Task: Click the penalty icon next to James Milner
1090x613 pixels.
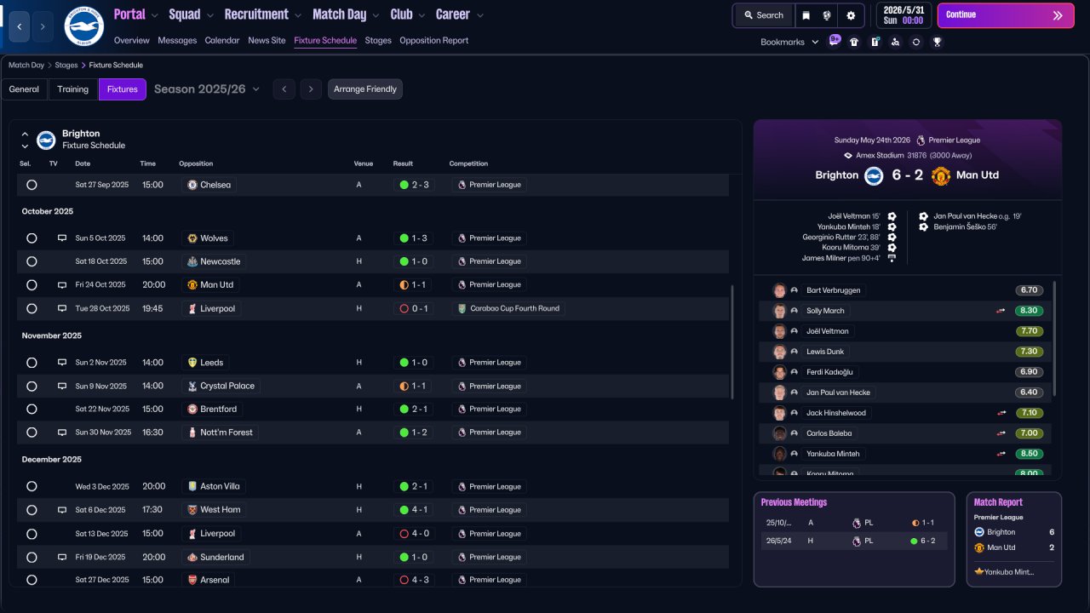Action: [892, 258]
